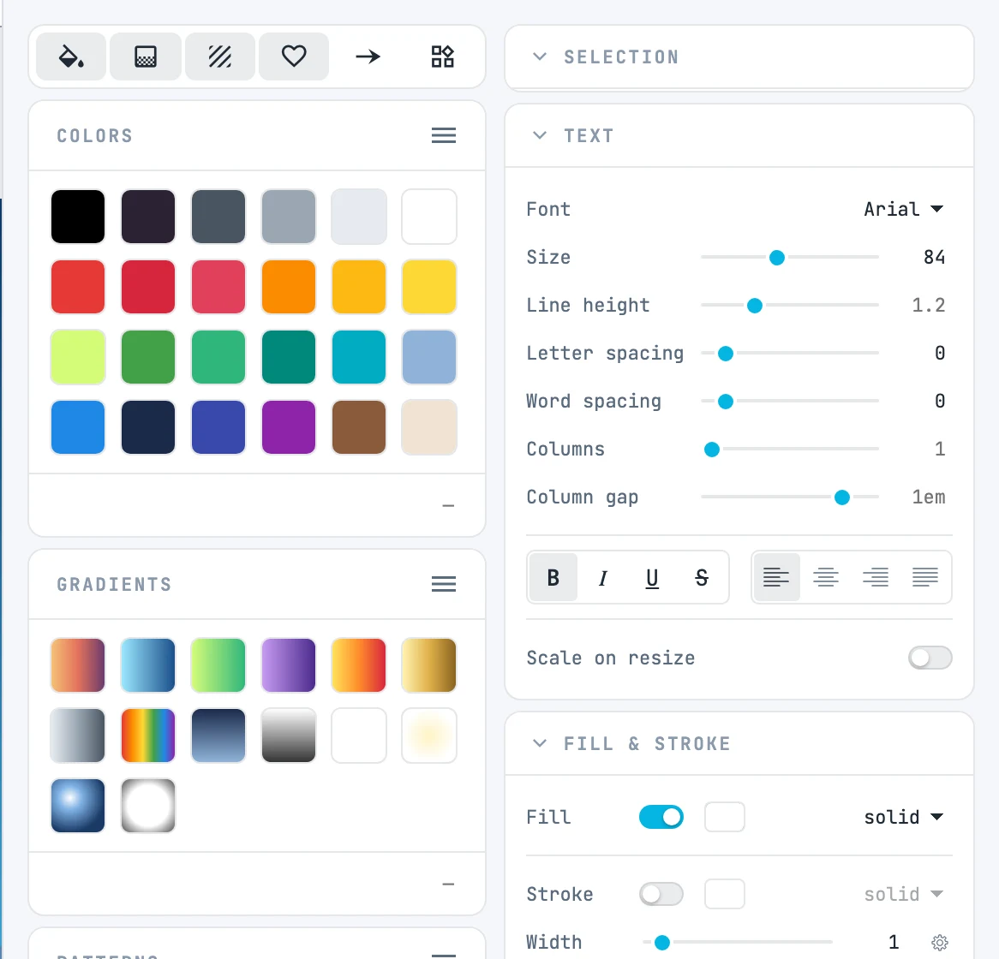The width and height of the screenshot is (999, 959).
Task: Adjust the font Size slider
Action: (776, 257)
